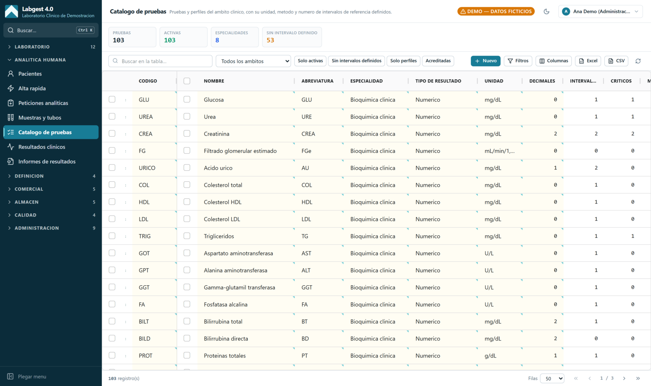Jump to the last page arrow
Image resolution: width=651 pixels, height=386 pixels.
[x=638, y=378]
